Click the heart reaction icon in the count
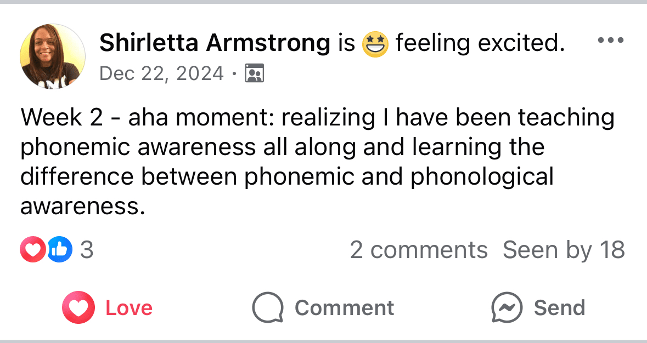The width and height of the screenshot is (647, 343). [x=33, y=249]
